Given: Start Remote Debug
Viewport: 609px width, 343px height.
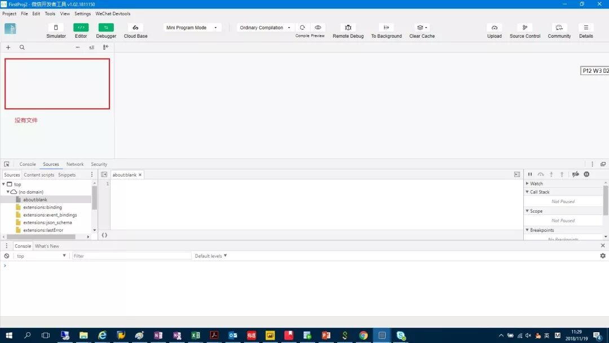Looking at the screenshot, I should (348, 28).
